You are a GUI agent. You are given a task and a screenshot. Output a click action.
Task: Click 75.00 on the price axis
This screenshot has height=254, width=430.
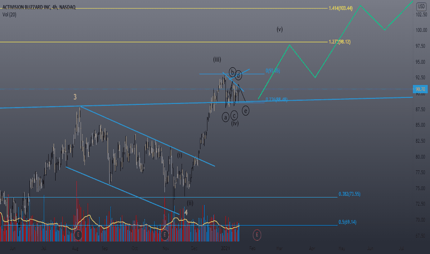pyautogui.click(x=420, y=188)
